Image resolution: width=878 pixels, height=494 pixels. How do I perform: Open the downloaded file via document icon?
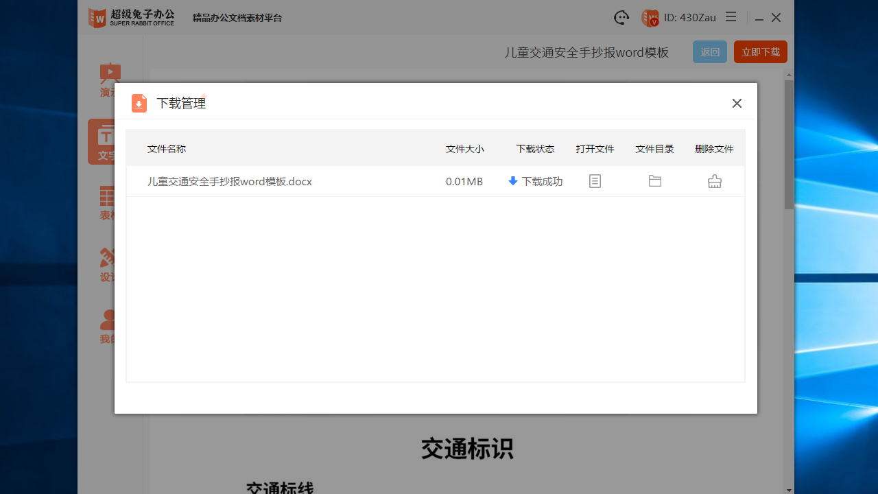(x=595, y=181)
